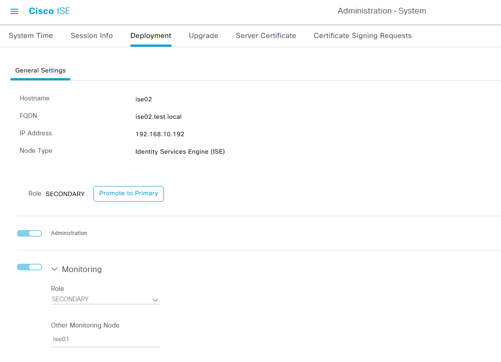This screenshot has height=362, width=501.
Task: Toggle the Administration persona switch
Action: [x=29, y=233]
